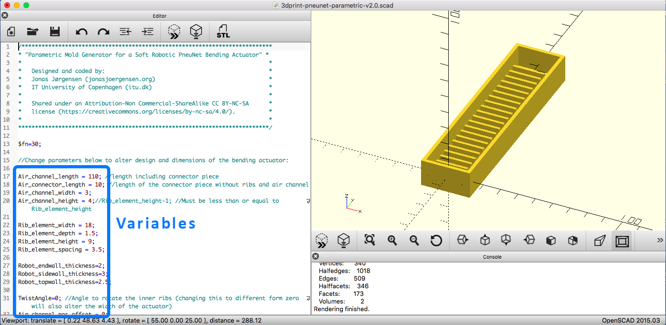The width and height of the screenshot is (666, 325).
Task: Indent selected code in the editor toolbar
Action: click(148, 32)
